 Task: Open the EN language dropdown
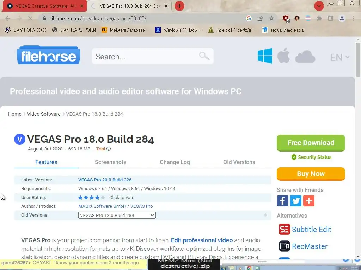pyautogui.click(x=339, y=57)
